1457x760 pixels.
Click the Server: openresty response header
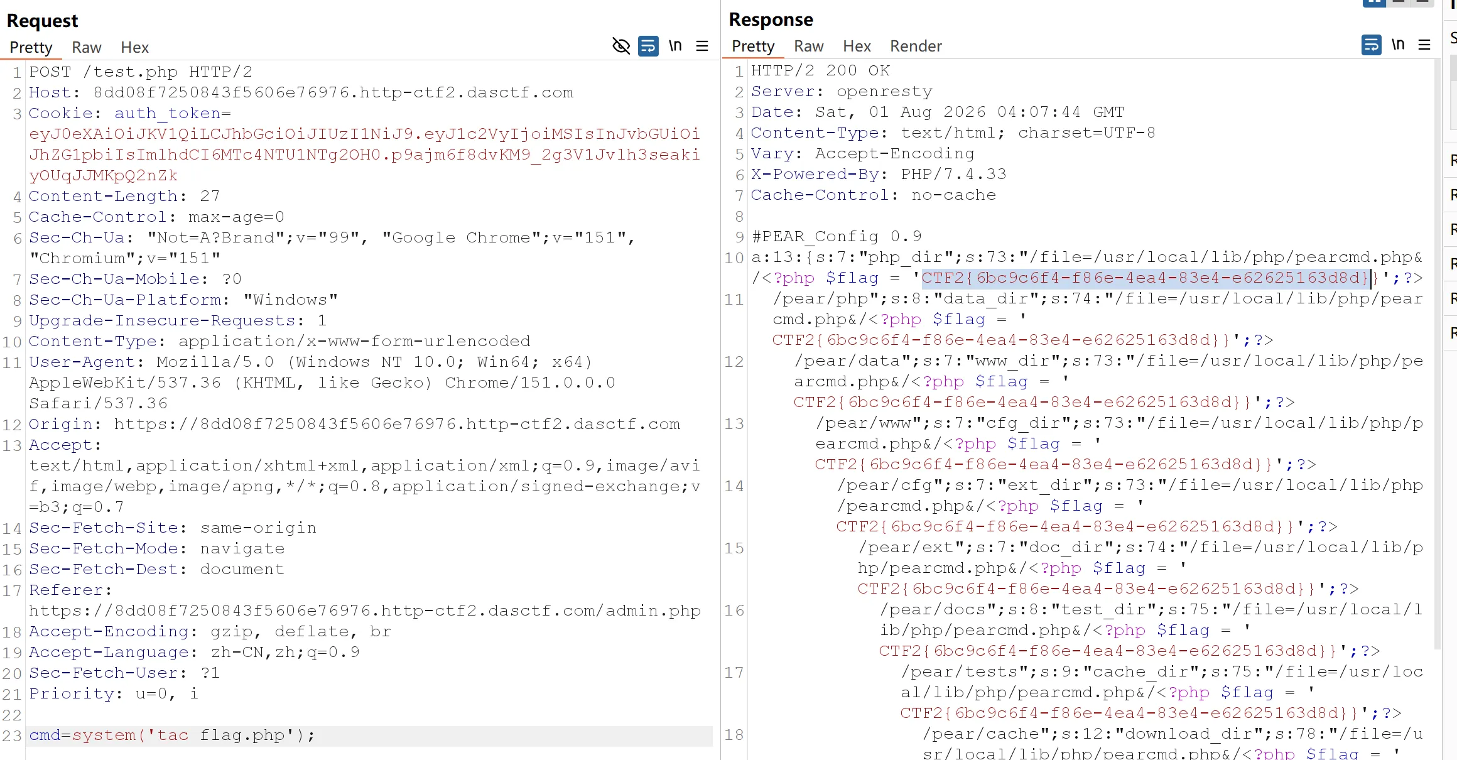pyautogui.click(x=842, y=92)
